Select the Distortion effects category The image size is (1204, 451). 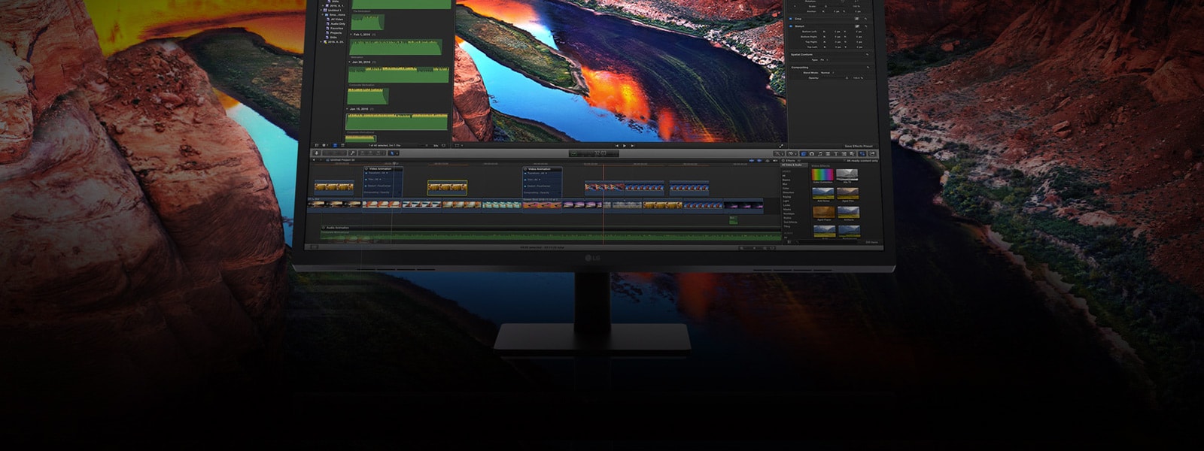(x=788, y=192)
